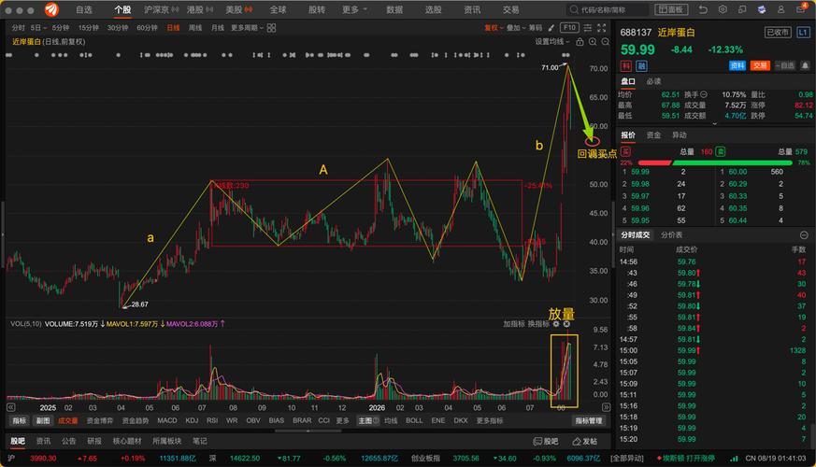
Task: Click the F10 button
Action: pos(569,28)
